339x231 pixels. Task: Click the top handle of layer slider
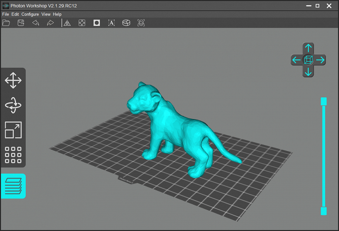tap(324, 101)
